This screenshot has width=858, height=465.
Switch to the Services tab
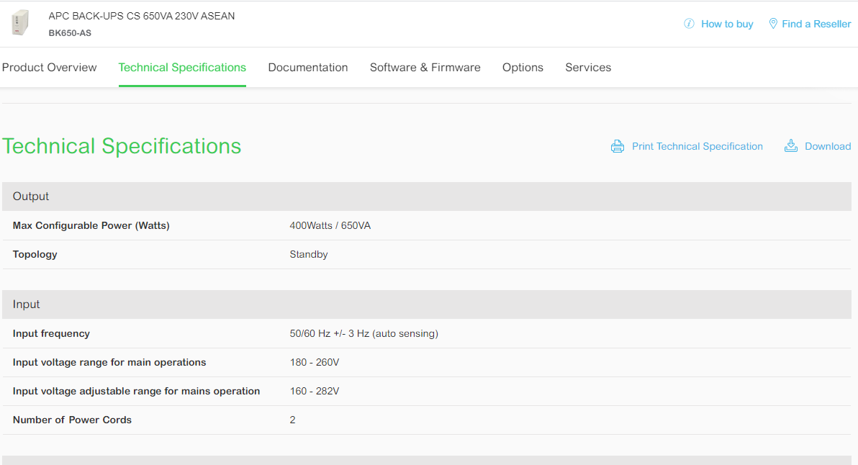tap(588, 67)
